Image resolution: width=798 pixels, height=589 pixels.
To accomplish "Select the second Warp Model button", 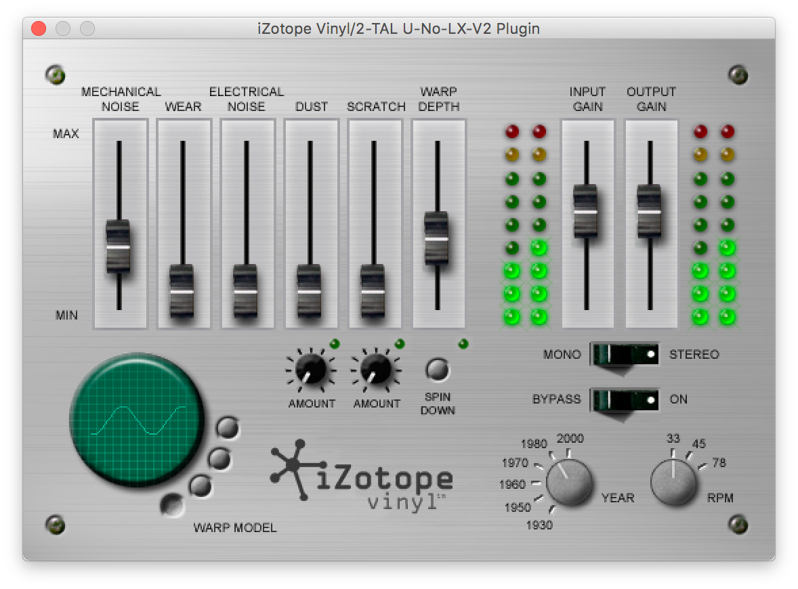I will coord(219,459).
